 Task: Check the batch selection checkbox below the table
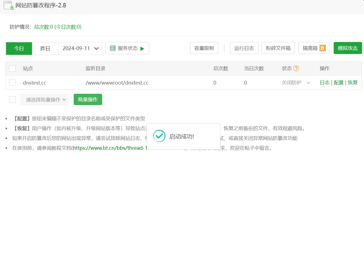(x=12, y=99)
